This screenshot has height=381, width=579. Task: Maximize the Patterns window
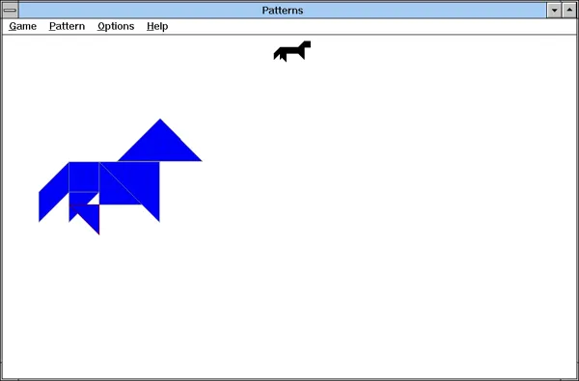tap(569, 10)
